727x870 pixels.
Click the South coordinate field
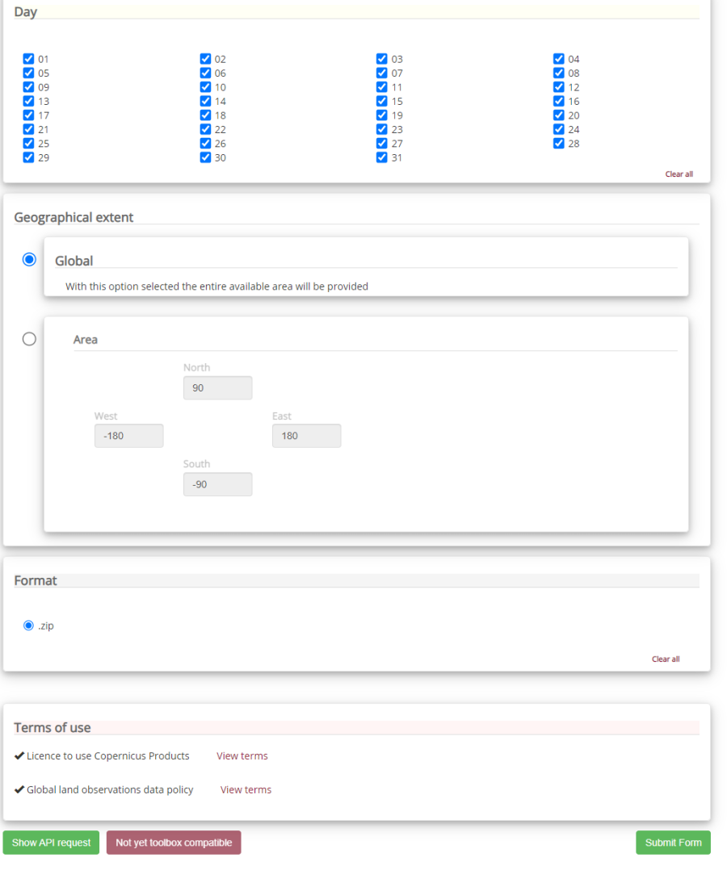coord(218,484)
